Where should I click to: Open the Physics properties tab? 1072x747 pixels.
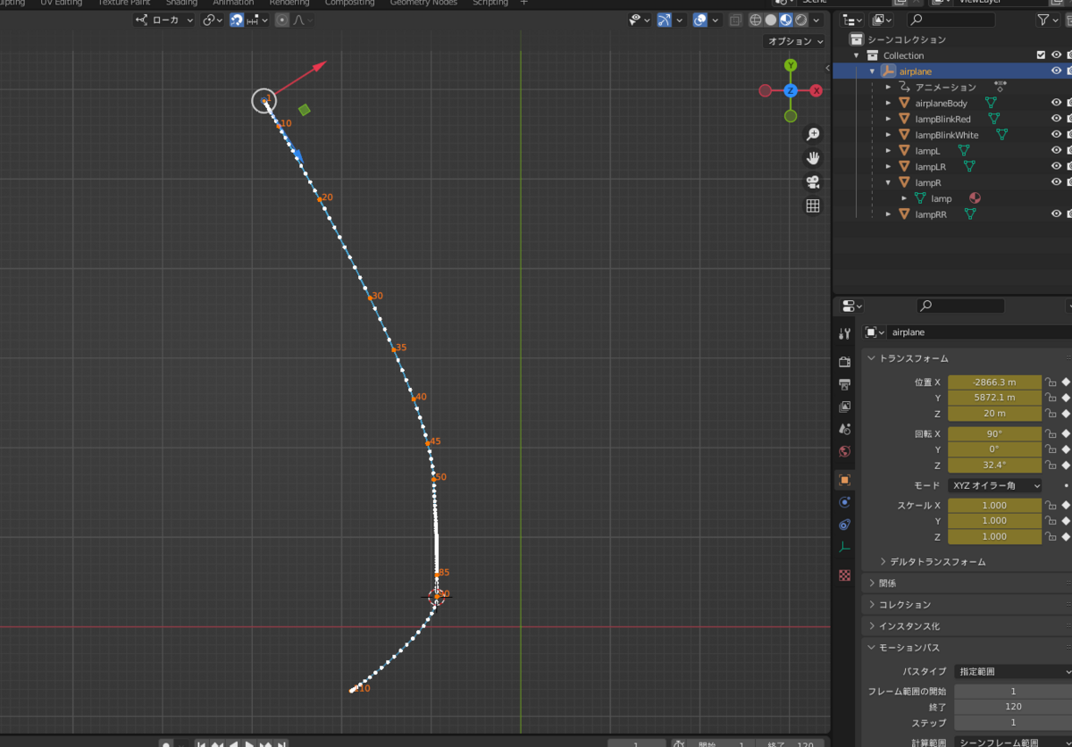coord(845,502)
